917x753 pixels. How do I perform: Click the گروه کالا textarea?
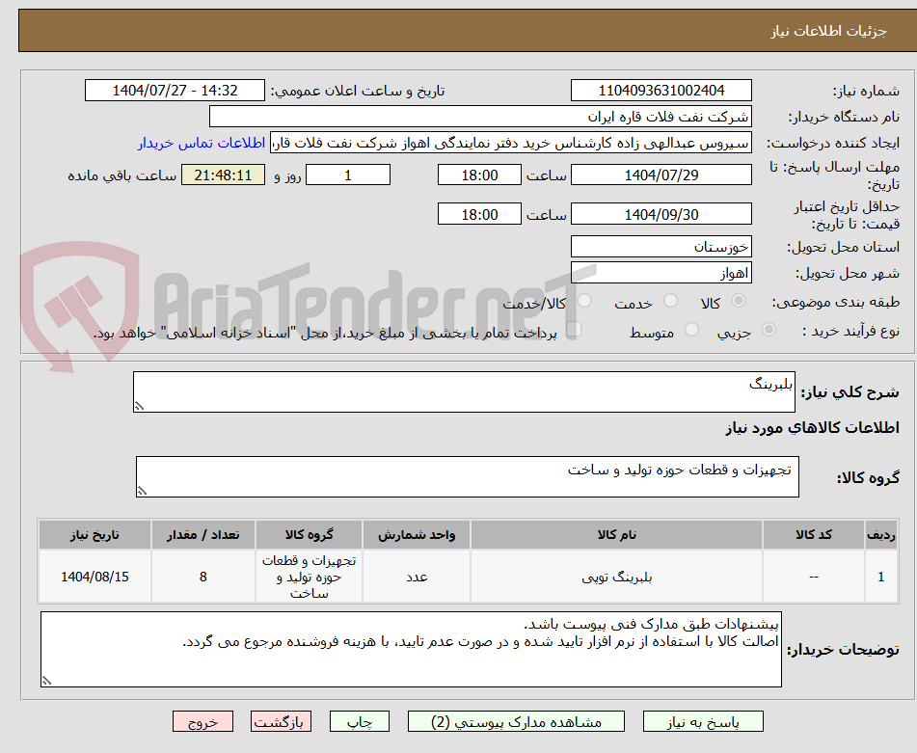coord(468,476)
